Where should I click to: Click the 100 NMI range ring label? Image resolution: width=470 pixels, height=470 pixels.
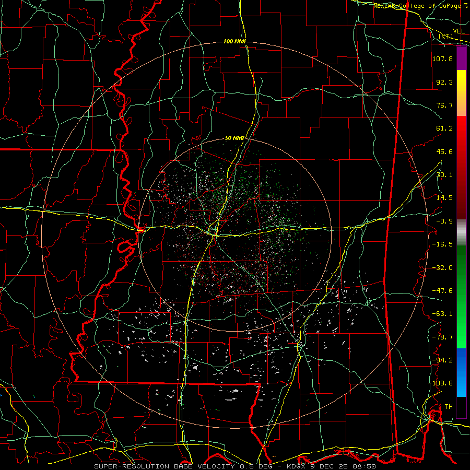[x=234, y=41]
